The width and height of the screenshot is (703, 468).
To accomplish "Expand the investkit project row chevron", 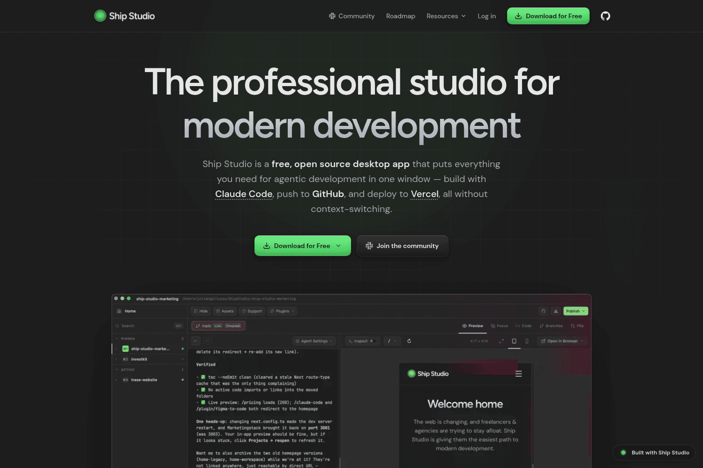I will pos(116,359).
